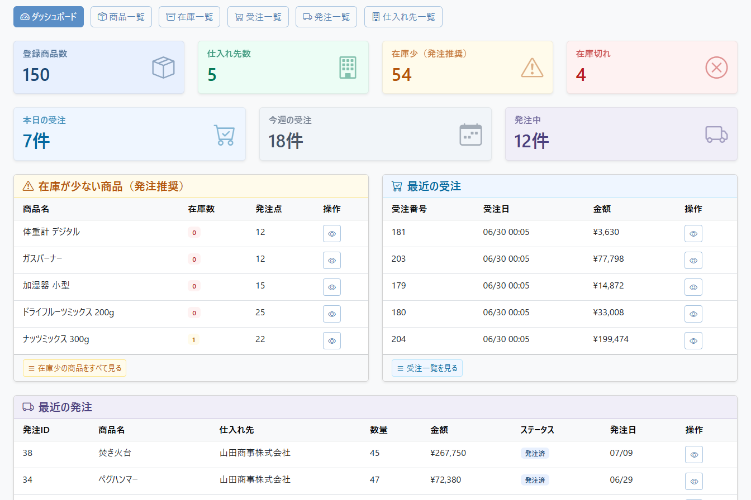Open the 仕入れ先一覧 tab
The image size is (751, 500).
pos(403,17)
